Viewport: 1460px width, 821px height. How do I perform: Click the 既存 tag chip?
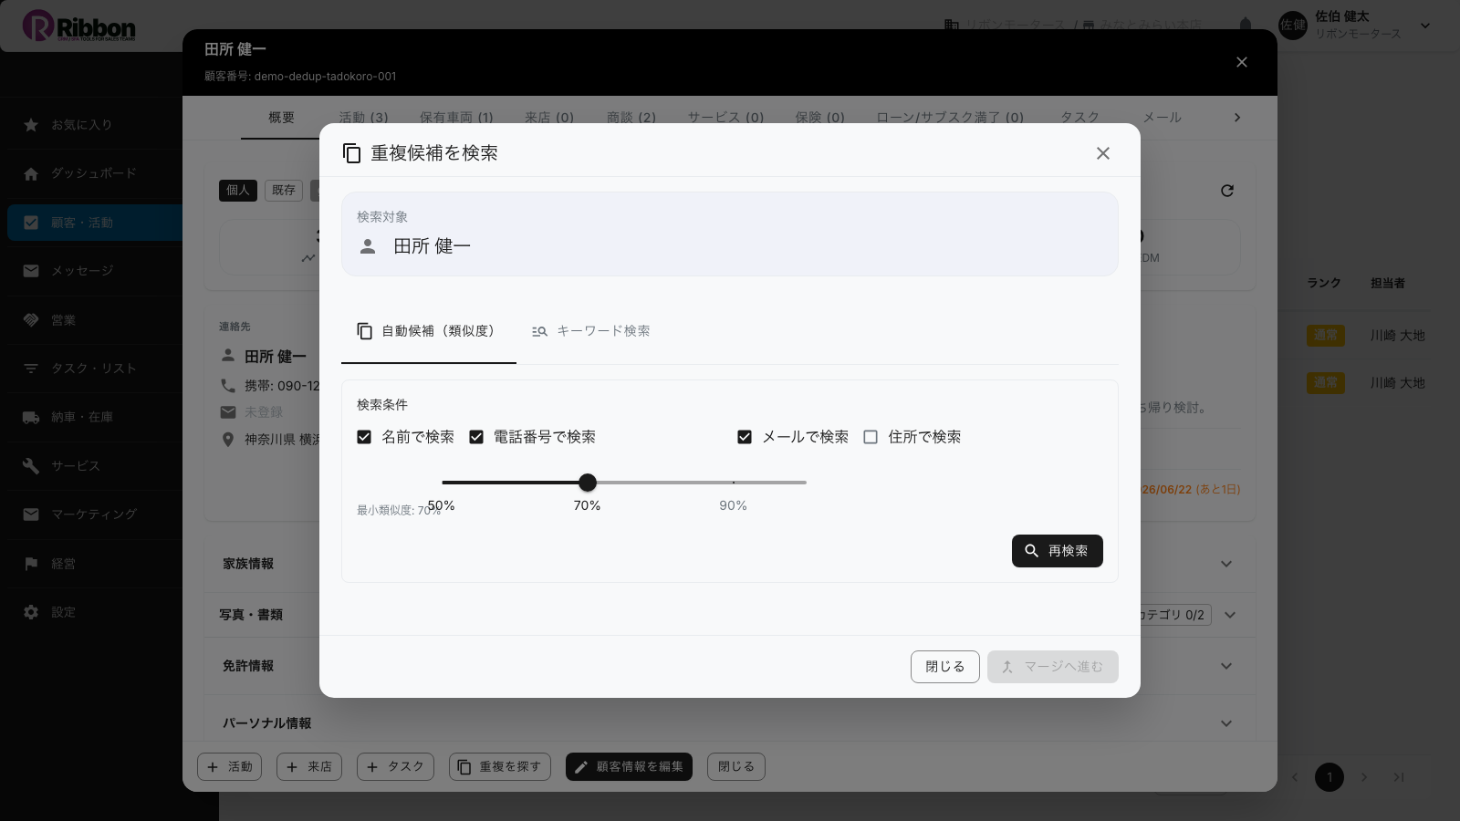[284, 191]
